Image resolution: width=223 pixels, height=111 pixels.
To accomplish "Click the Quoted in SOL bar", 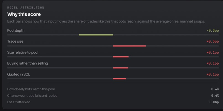I will coord(120,79).
